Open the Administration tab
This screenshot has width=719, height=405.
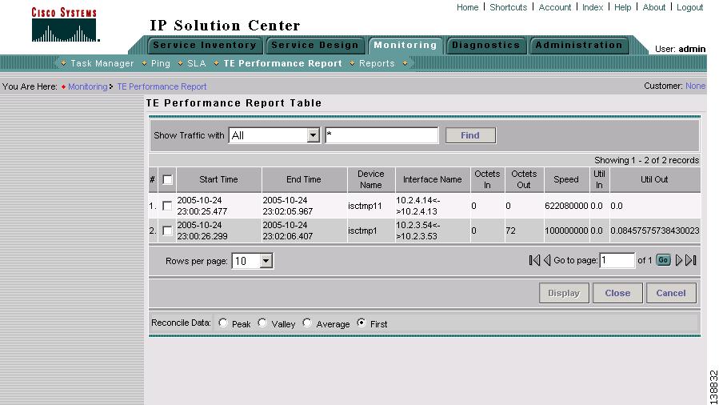579,45
